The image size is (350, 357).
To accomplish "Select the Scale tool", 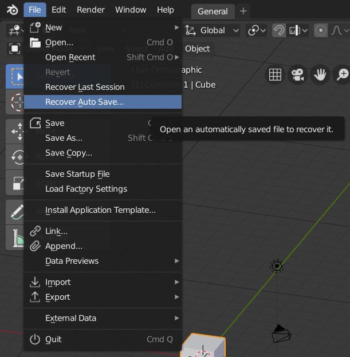I will tap(15, 183).
